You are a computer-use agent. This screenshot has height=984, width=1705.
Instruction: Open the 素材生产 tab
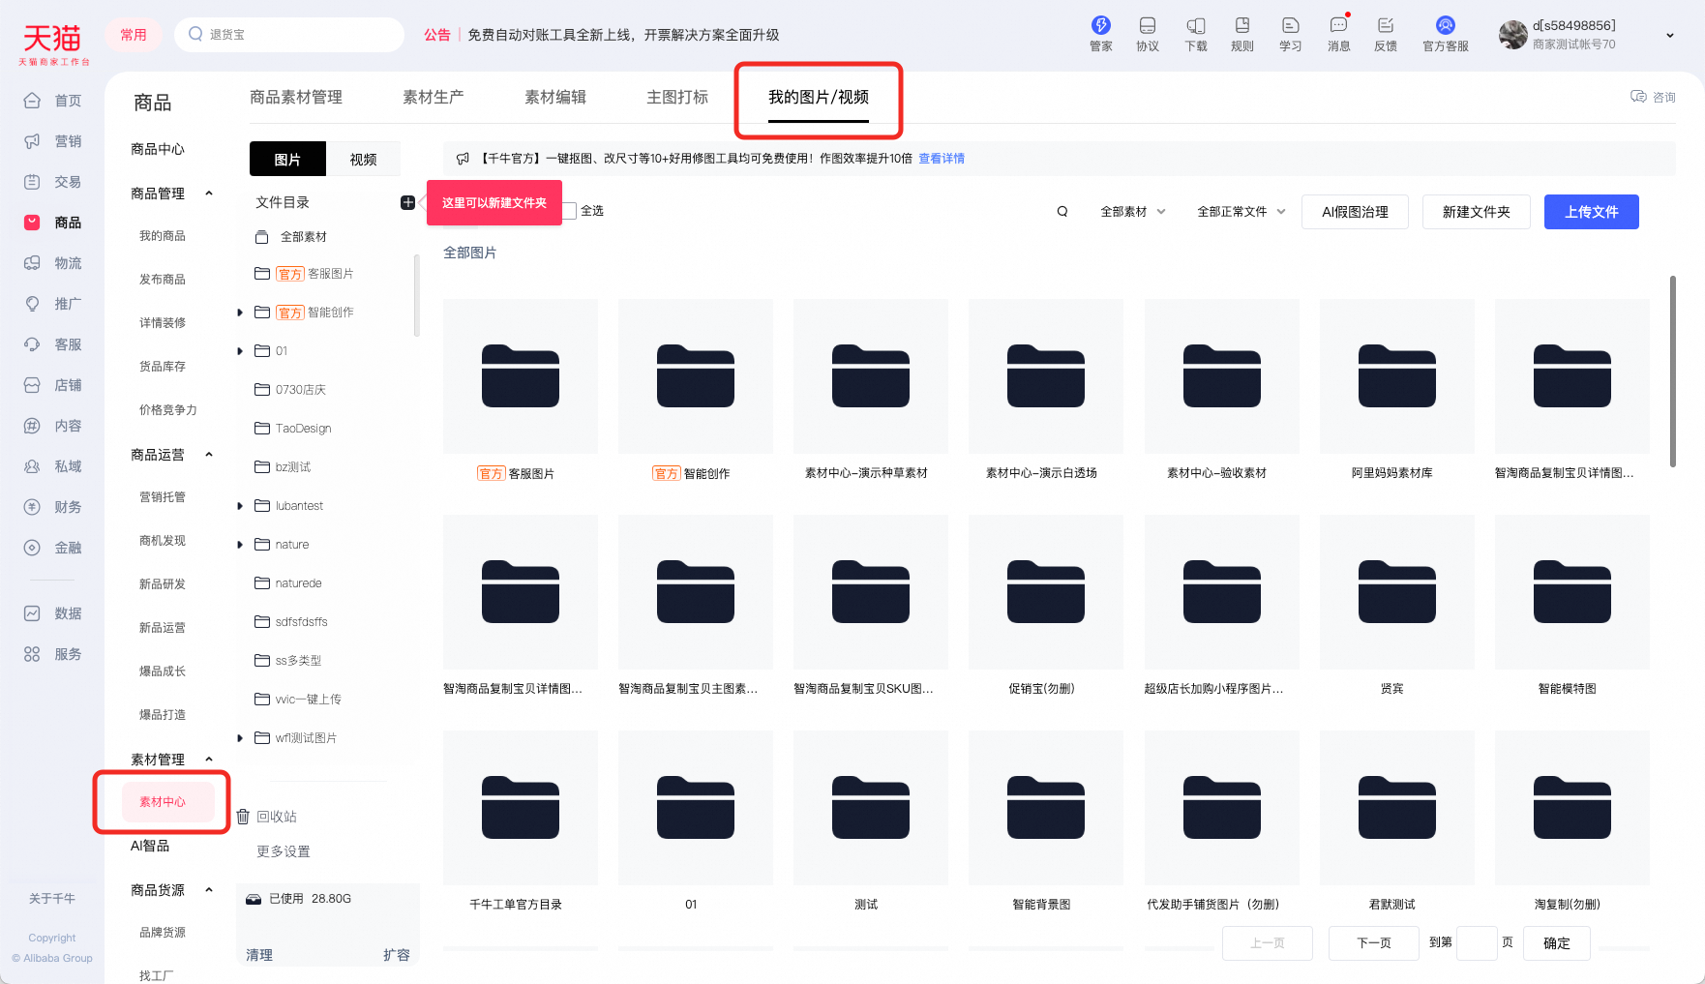click(434, 97)
